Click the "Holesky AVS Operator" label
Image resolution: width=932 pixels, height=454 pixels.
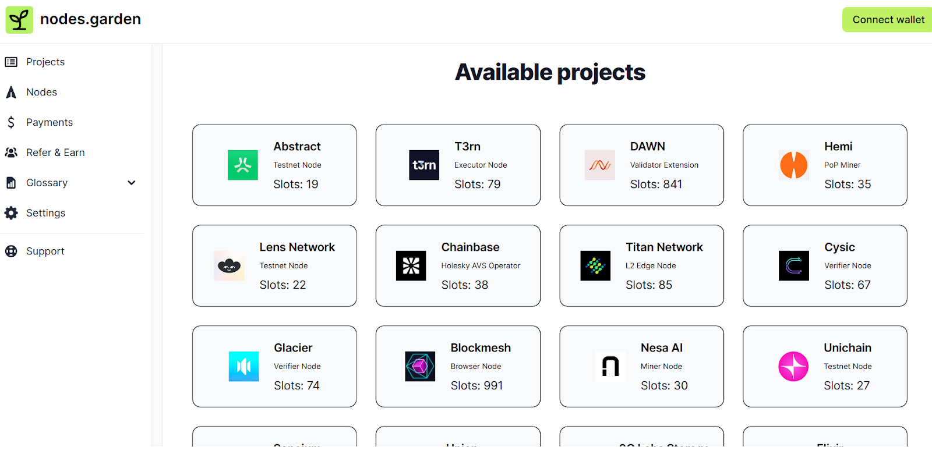click(x=481, y=266)
